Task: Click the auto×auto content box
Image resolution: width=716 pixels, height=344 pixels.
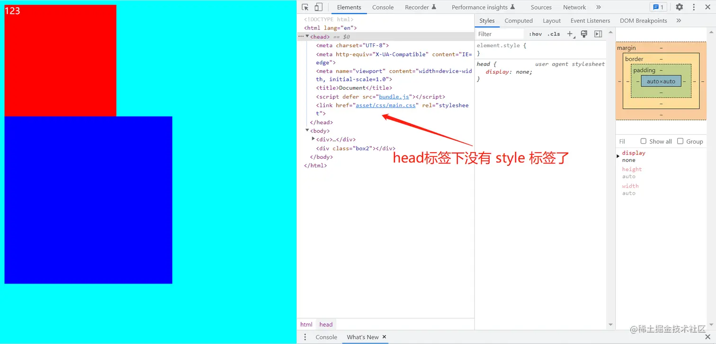Action: (x=661, y=81)
